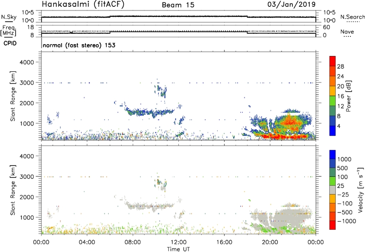365x252 pixels.
Task: Click the 'N.Search' legend label
Action: [353, 17]
